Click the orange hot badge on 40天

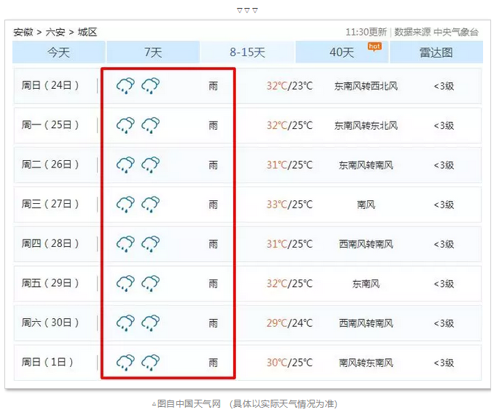tap(374, 46)
